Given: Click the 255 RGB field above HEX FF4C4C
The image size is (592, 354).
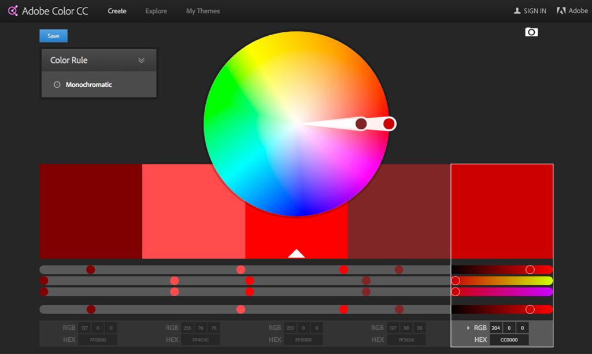Looking at the screenshot, I should click(187, 328).
